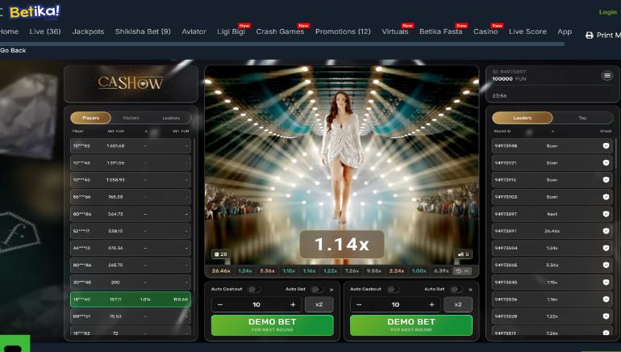Toggle Auto Cashout in the right bet panel
Image resolution: width=621 pixels, height=352 pixels.
[393, 289]
